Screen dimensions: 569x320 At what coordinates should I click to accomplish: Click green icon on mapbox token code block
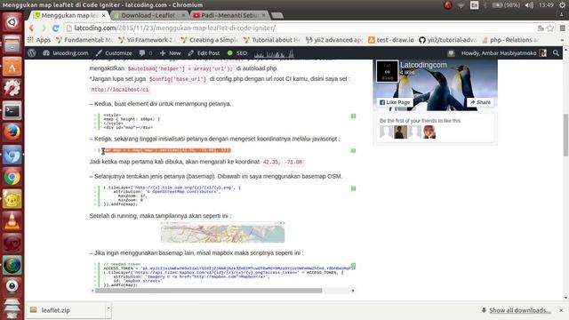(x=353, y=266)
